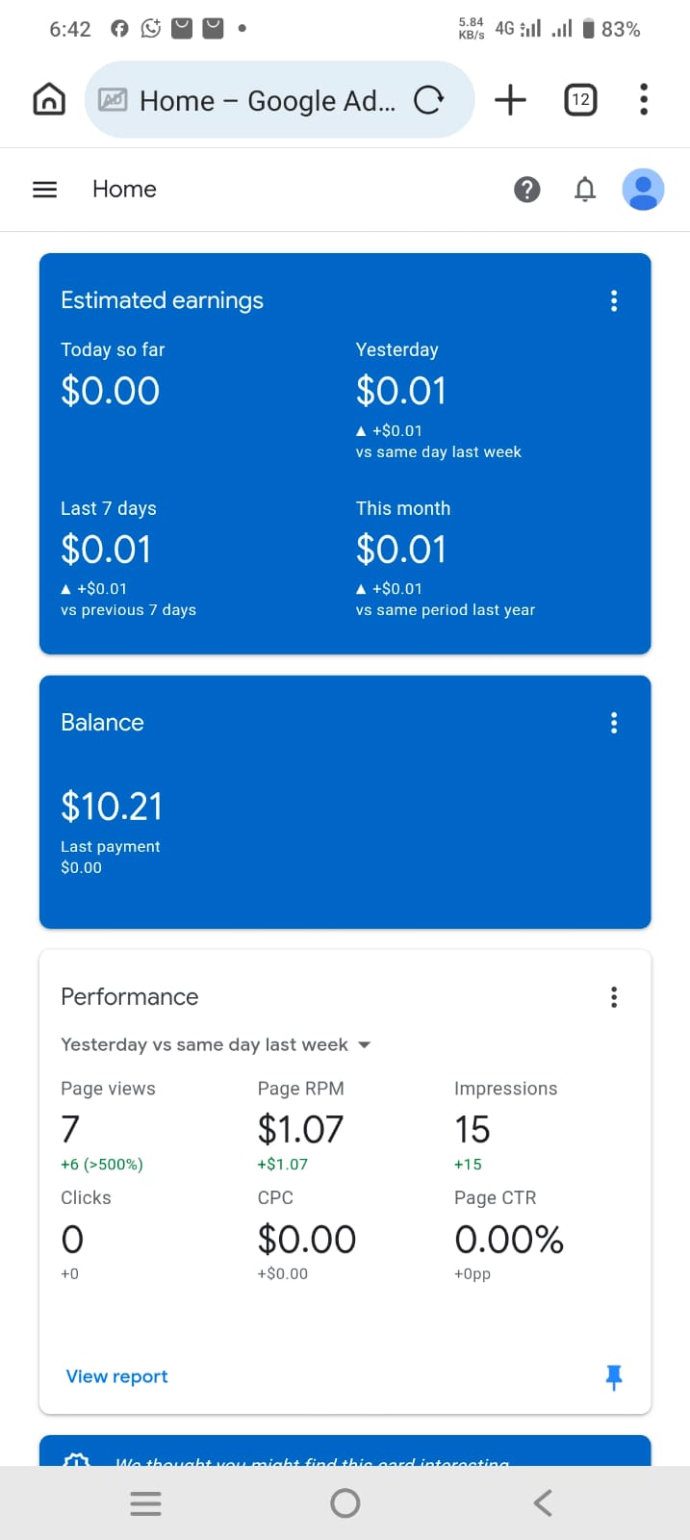Open the hamburger navigation menu

click(45, 190)
